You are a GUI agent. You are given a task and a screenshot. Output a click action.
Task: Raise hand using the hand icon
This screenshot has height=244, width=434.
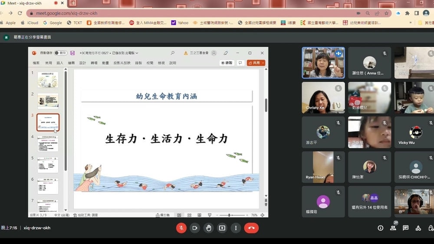point(209,228)
